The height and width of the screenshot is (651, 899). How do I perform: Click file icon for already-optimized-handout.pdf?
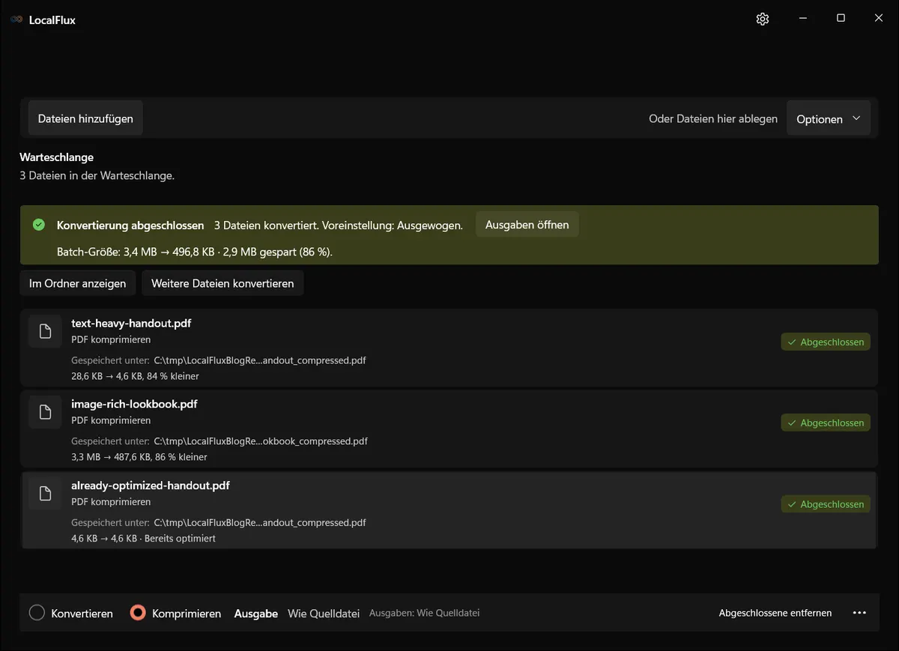coord(45,493)
